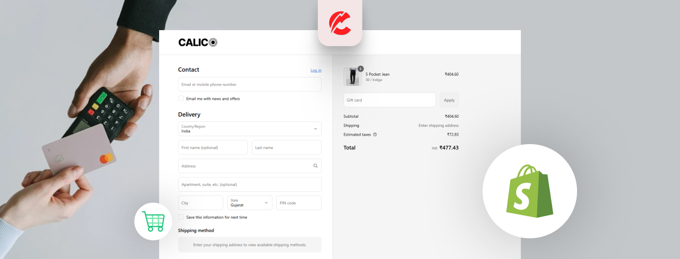Click the red lightning app icon
680x259 pixels.
pyautogui.click(x=340, y=24)
